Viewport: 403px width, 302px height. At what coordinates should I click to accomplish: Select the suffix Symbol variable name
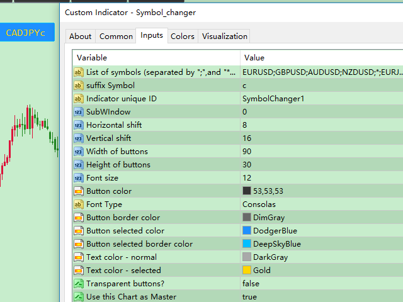(x=111, y=86)
